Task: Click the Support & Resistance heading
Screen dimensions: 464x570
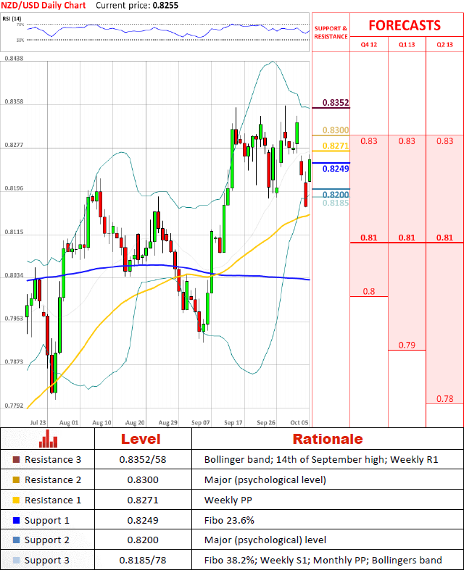Action: click(331, 33)
